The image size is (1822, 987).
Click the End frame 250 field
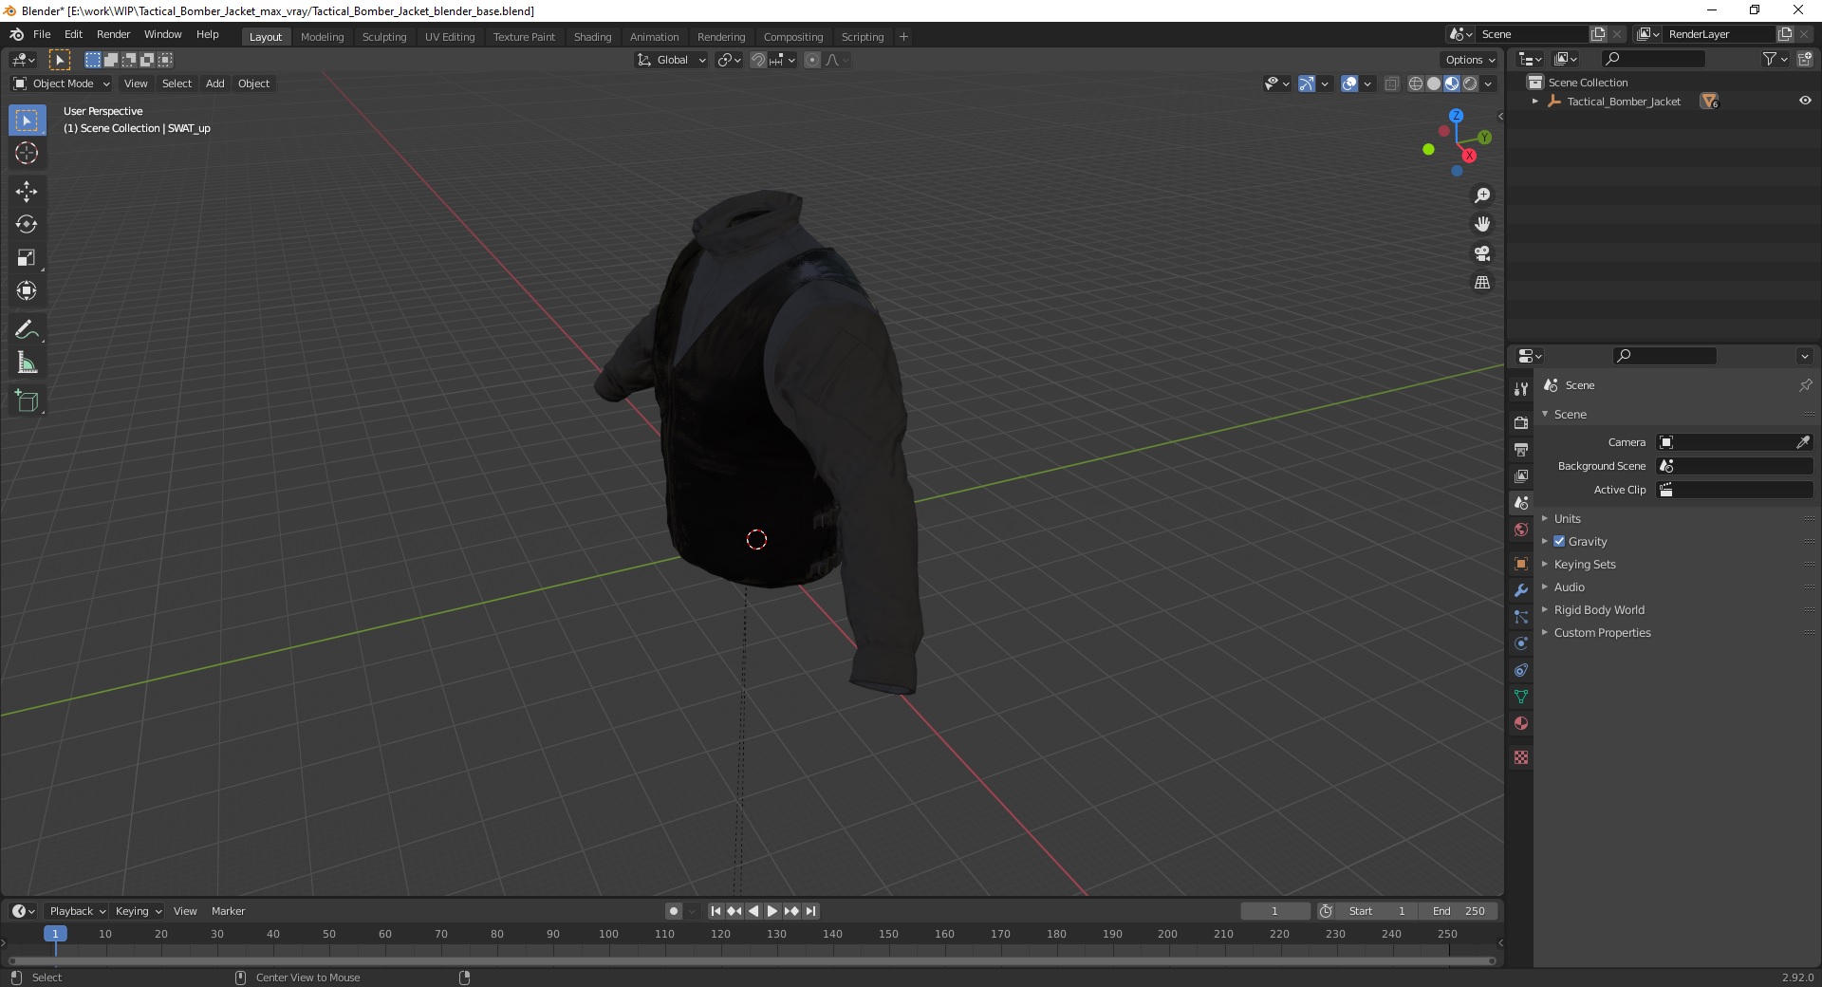(x=1459, y=911)
